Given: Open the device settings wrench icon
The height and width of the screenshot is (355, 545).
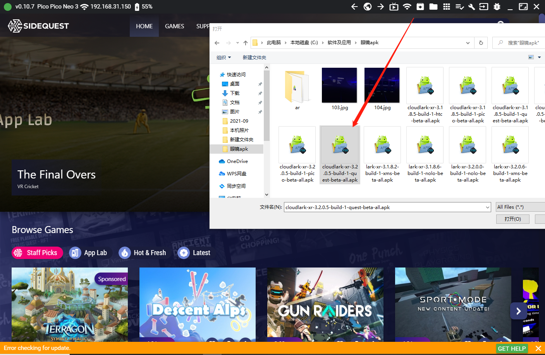Looking at the screenshot, I should coord(472,7).
